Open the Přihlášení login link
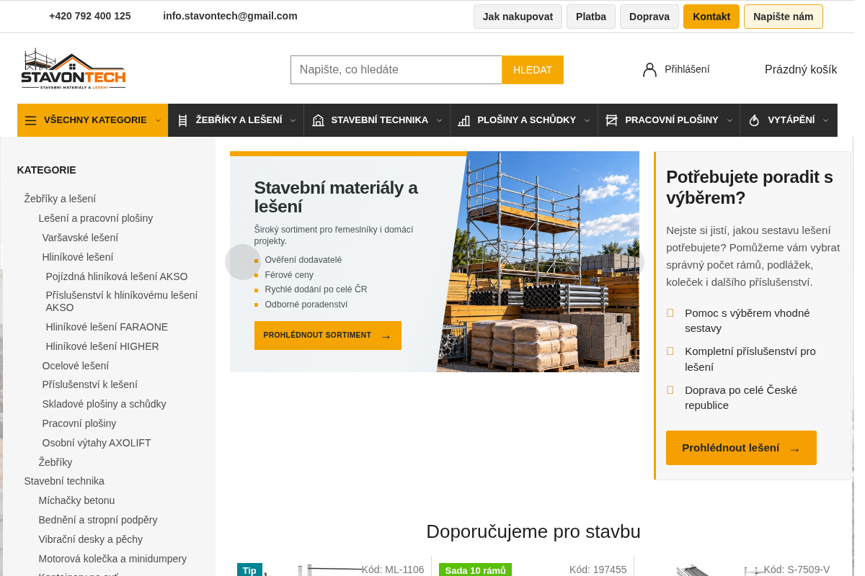The height and width of the screenshot is (576, 865). coord(687,69)
